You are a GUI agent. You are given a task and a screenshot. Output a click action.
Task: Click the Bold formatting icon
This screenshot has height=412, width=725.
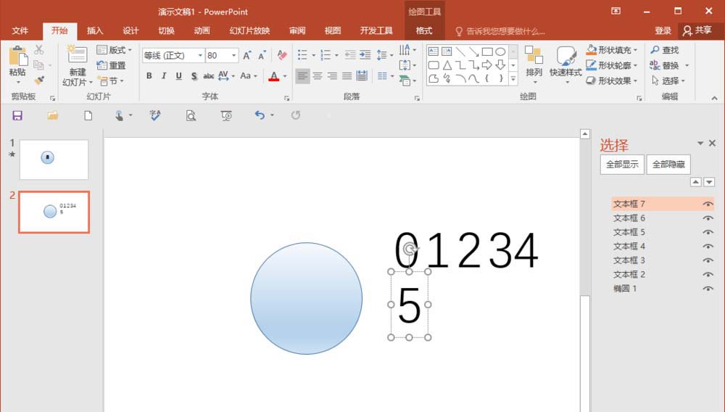click(x=149, y=76)
